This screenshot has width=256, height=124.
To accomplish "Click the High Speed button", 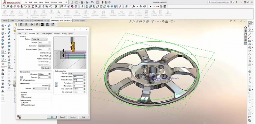I will (45, 68).
